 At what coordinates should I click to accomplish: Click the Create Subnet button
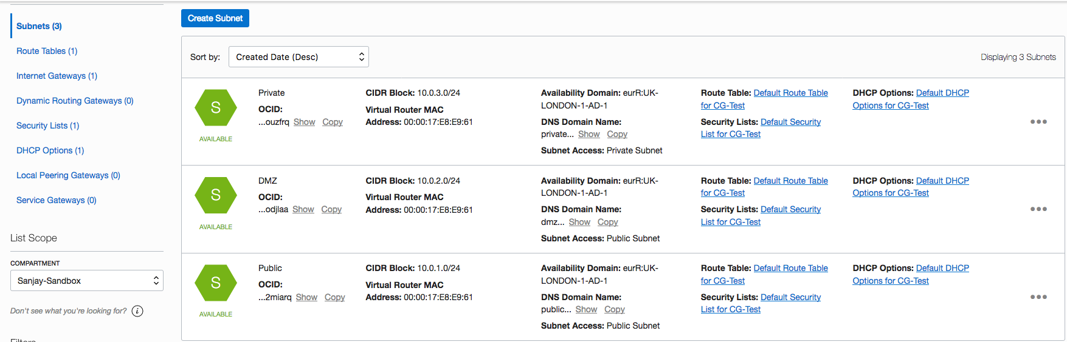[215, 18]
